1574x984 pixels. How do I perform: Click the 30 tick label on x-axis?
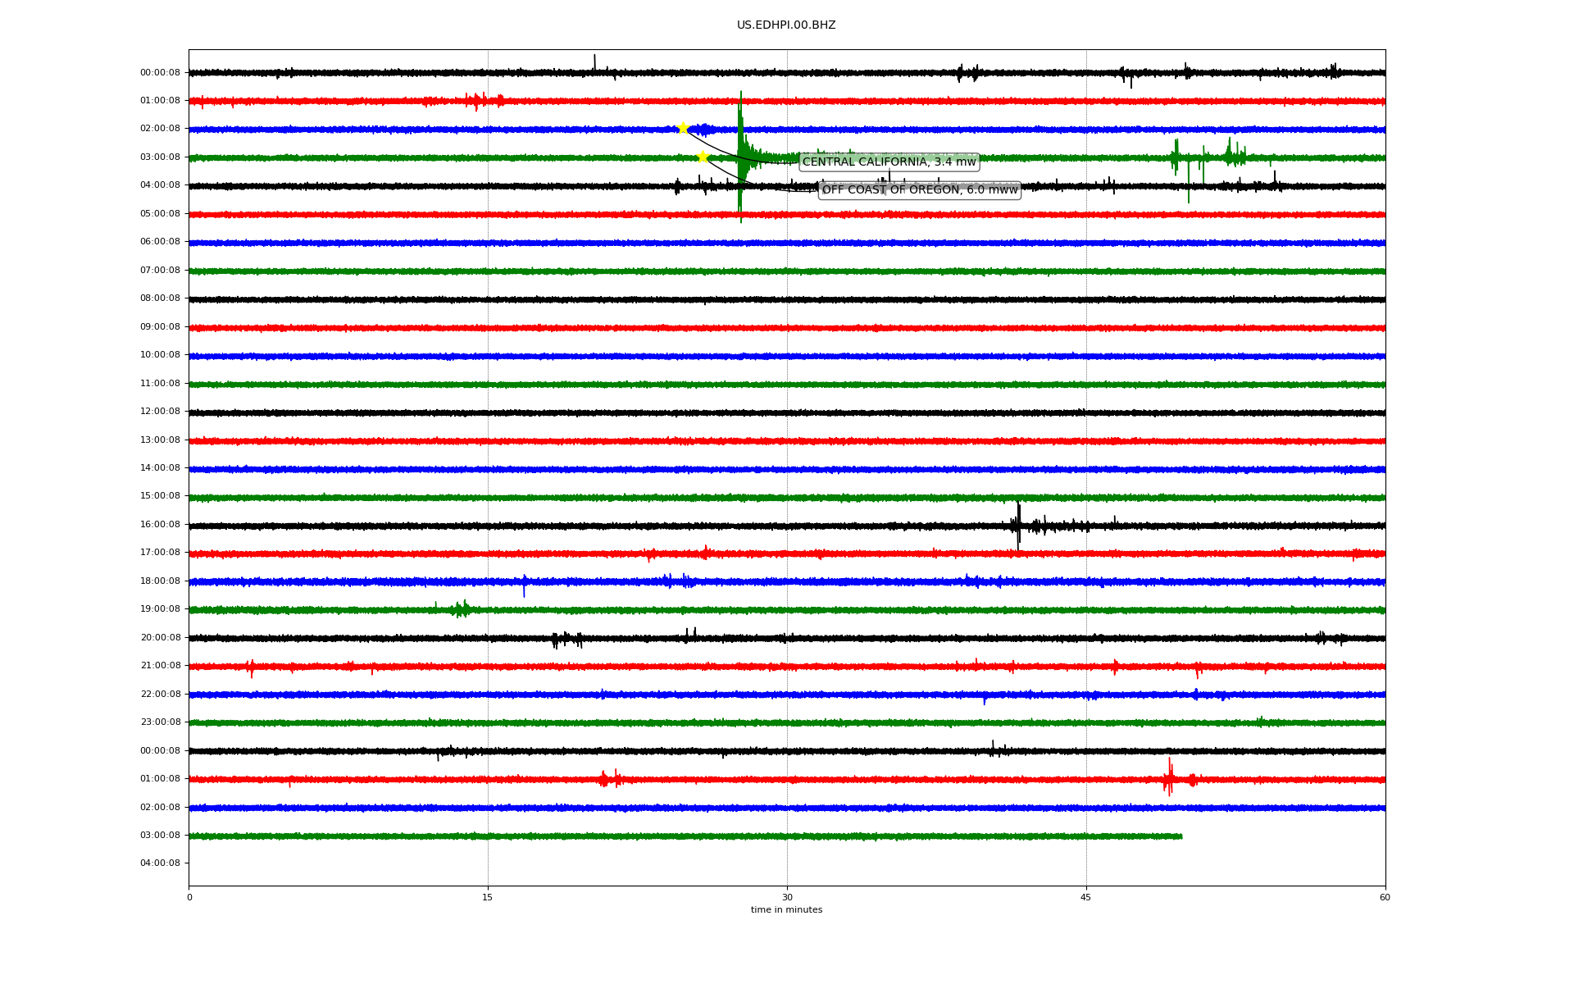[787, 897]
